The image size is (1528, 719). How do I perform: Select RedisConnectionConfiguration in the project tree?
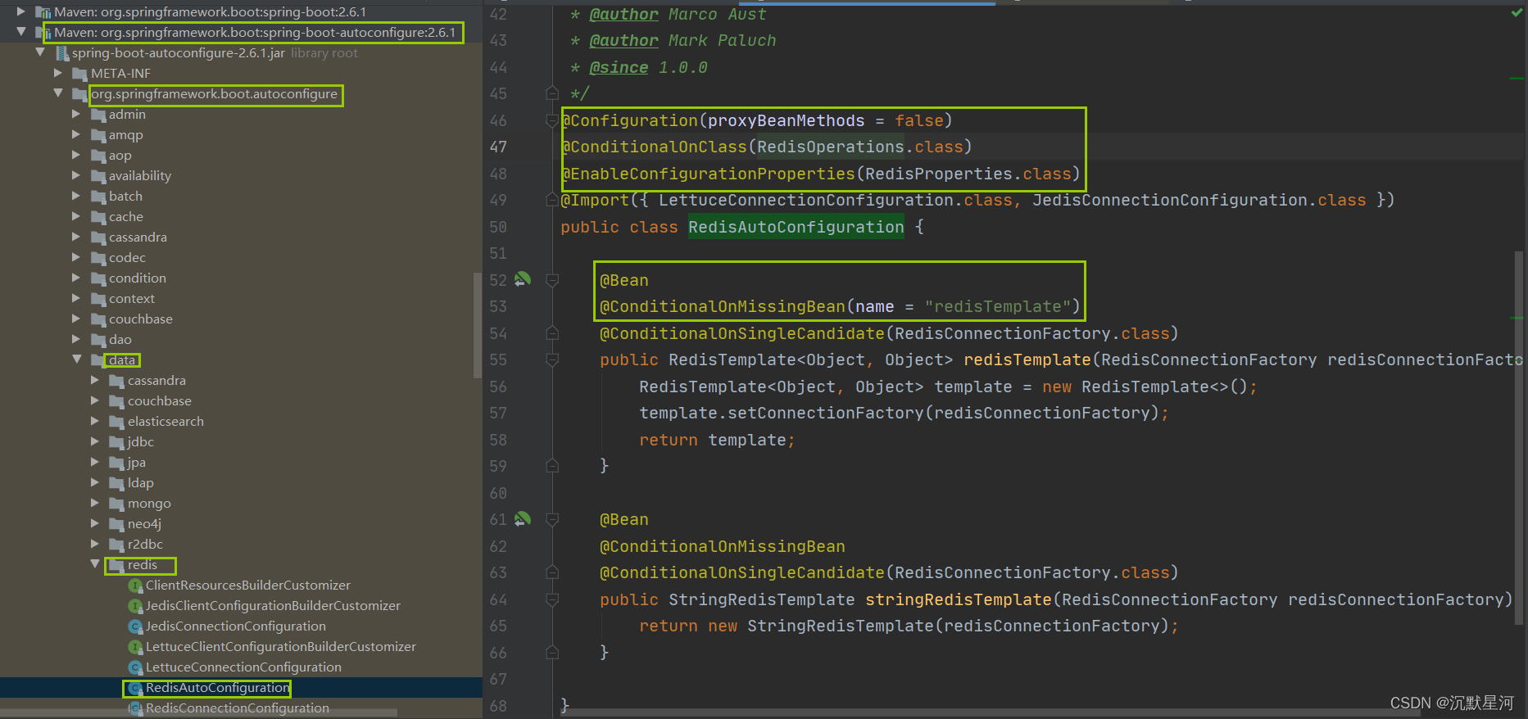(x=238, y=708)
